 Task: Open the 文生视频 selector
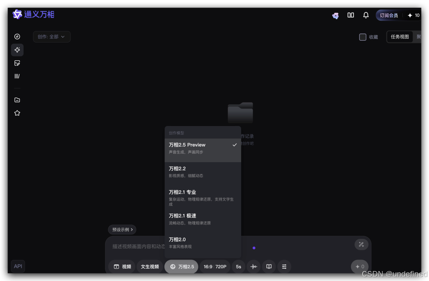coord(150,266)
